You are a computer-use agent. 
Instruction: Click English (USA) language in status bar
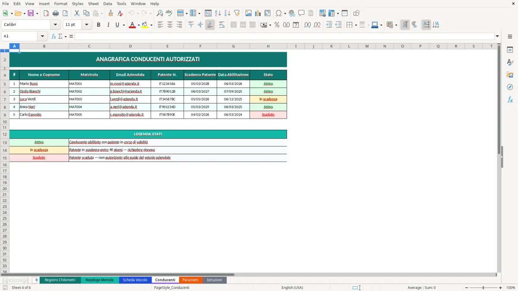[x=292, y=288]
